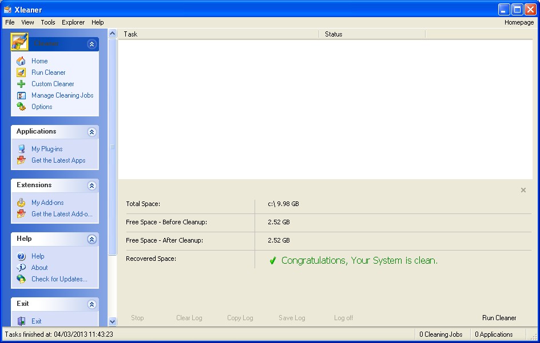Click the About info icon
Screen dimensions: 540x343
pyautogui.click(x=21, y=268)
